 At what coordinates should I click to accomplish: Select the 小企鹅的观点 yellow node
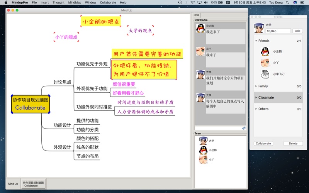[x=101, y=22]
